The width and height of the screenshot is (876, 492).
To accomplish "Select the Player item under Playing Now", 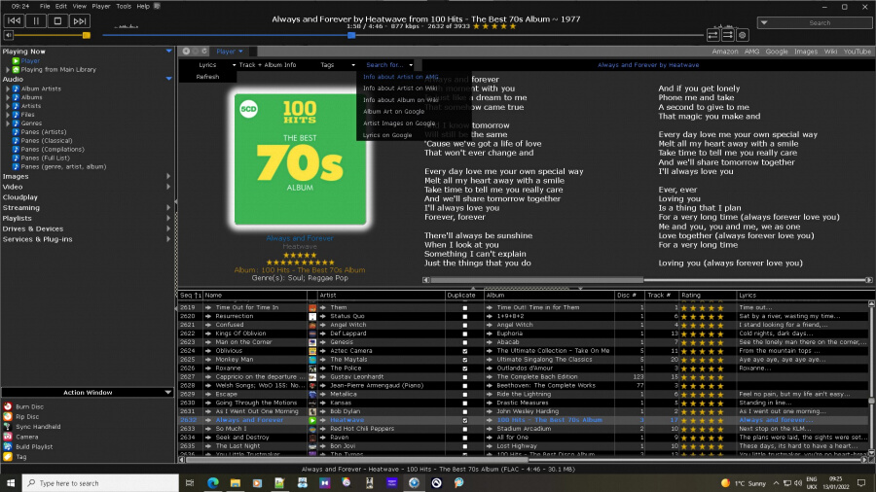I will coord(30,61).
